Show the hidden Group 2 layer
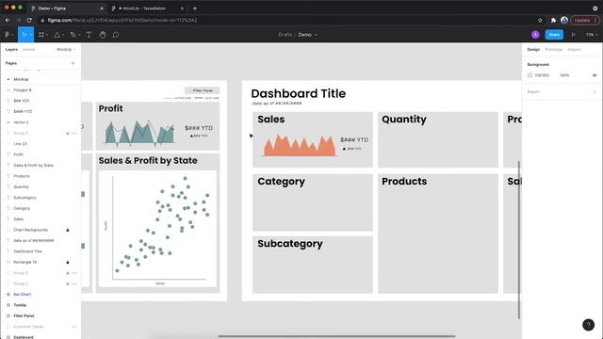Screen dimensions: 603x339 point(74,283)
